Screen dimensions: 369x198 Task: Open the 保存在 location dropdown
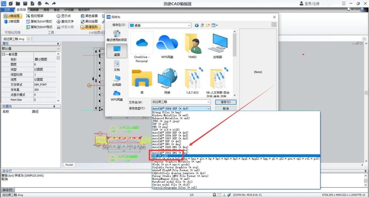(189, 25)
